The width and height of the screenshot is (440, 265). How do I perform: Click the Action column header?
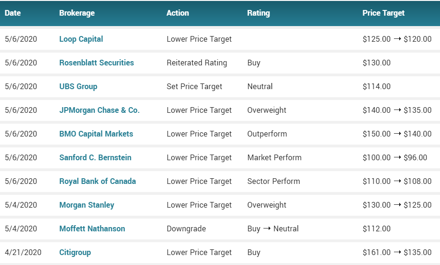click(x=178, y=13)
